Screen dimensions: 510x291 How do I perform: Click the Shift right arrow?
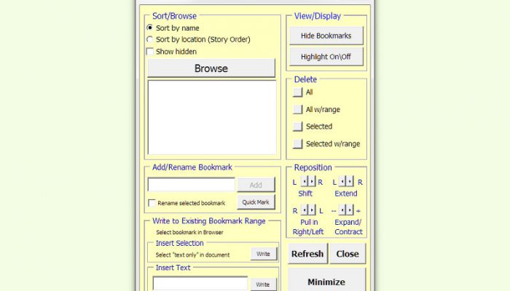[x=312, y=181]
